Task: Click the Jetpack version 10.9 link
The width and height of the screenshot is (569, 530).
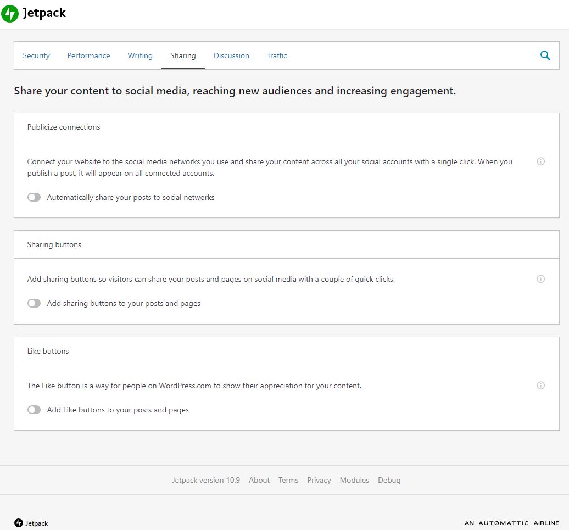Action: [x=206, y=480]
